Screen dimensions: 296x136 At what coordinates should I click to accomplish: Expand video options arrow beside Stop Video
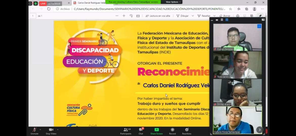pyautogui.click(x=58, y=130)
